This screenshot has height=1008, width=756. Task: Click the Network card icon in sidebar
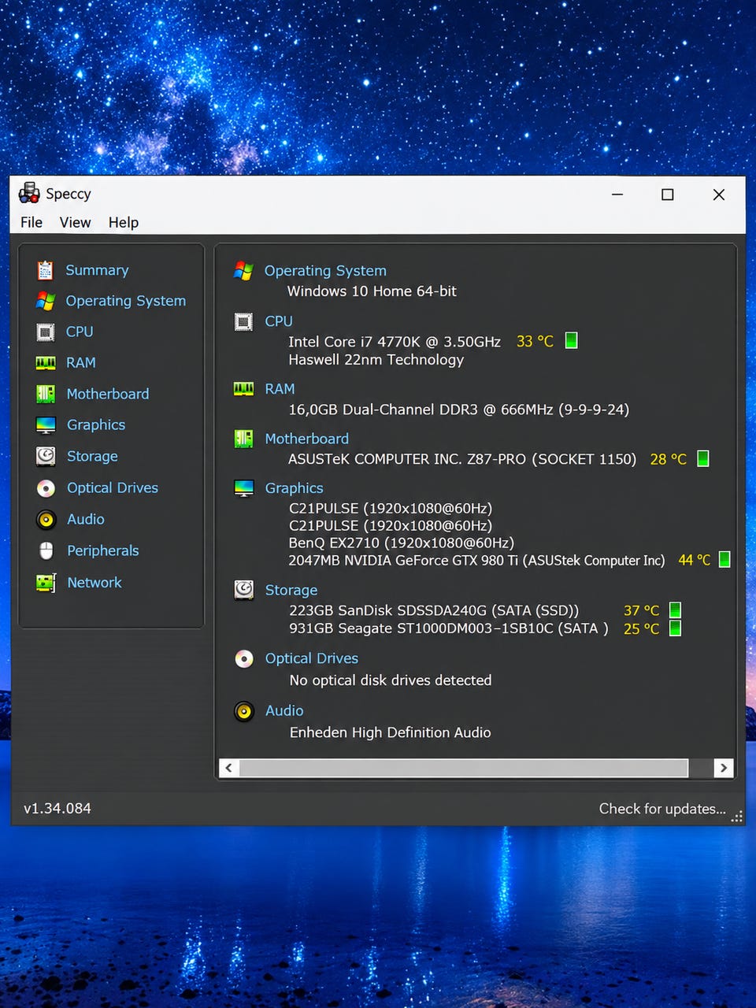pos(46,583)
